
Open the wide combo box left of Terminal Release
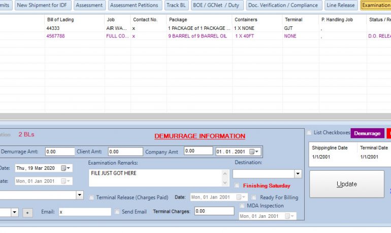[80, 195]
